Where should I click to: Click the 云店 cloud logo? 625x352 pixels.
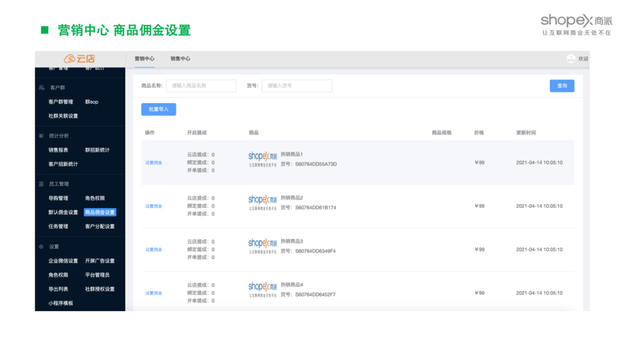click(79, 59)
